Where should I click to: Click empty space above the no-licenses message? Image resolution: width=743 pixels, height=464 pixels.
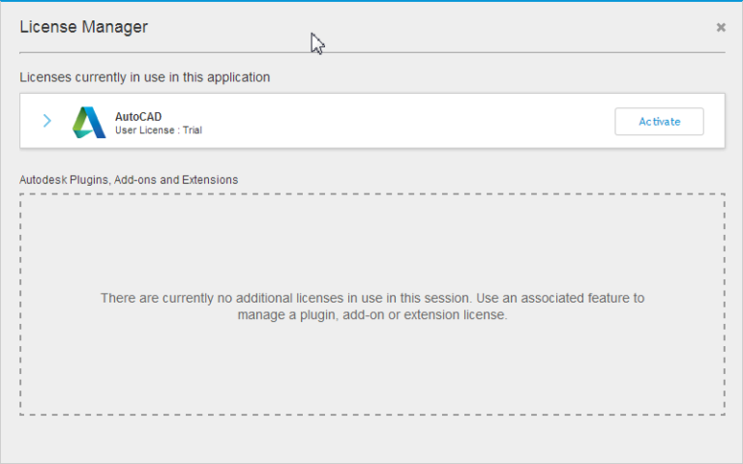coord(372,242)
